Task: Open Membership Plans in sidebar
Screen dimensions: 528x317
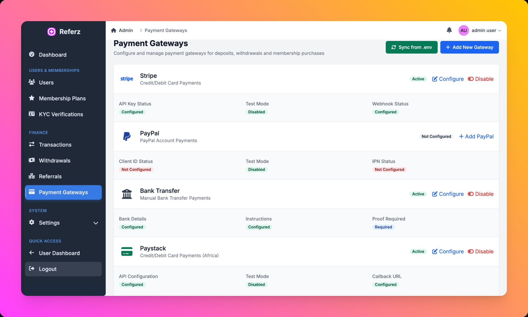Action: coord(62,99)
